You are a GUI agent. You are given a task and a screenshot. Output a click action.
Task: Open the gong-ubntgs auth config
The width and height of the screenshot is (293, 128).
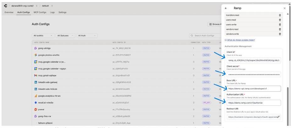(44, 48)
